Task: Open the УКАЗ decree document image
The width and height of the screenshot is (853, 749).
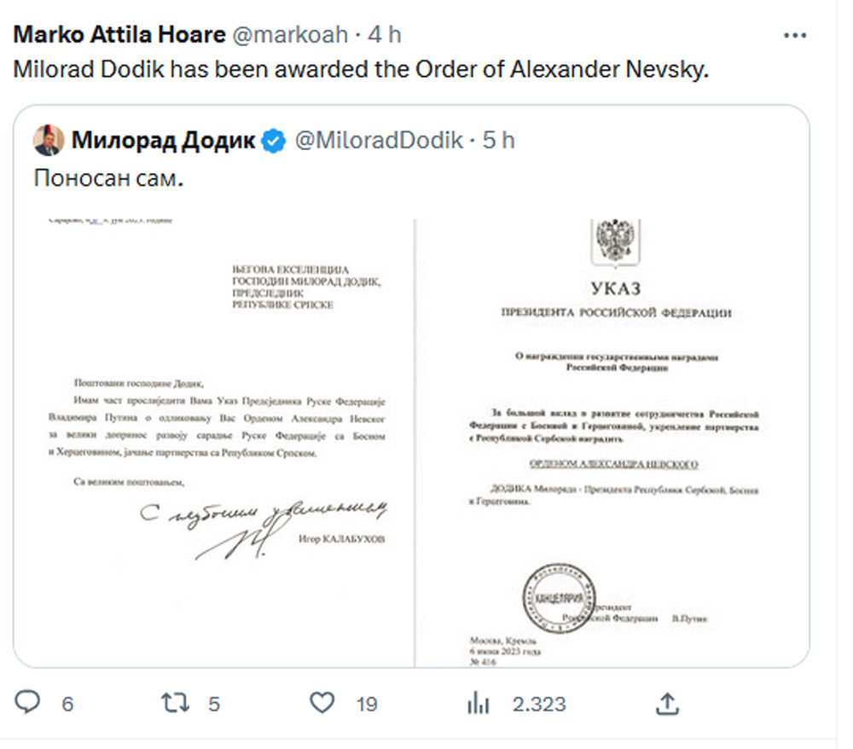Action: [x=612, y=443]
